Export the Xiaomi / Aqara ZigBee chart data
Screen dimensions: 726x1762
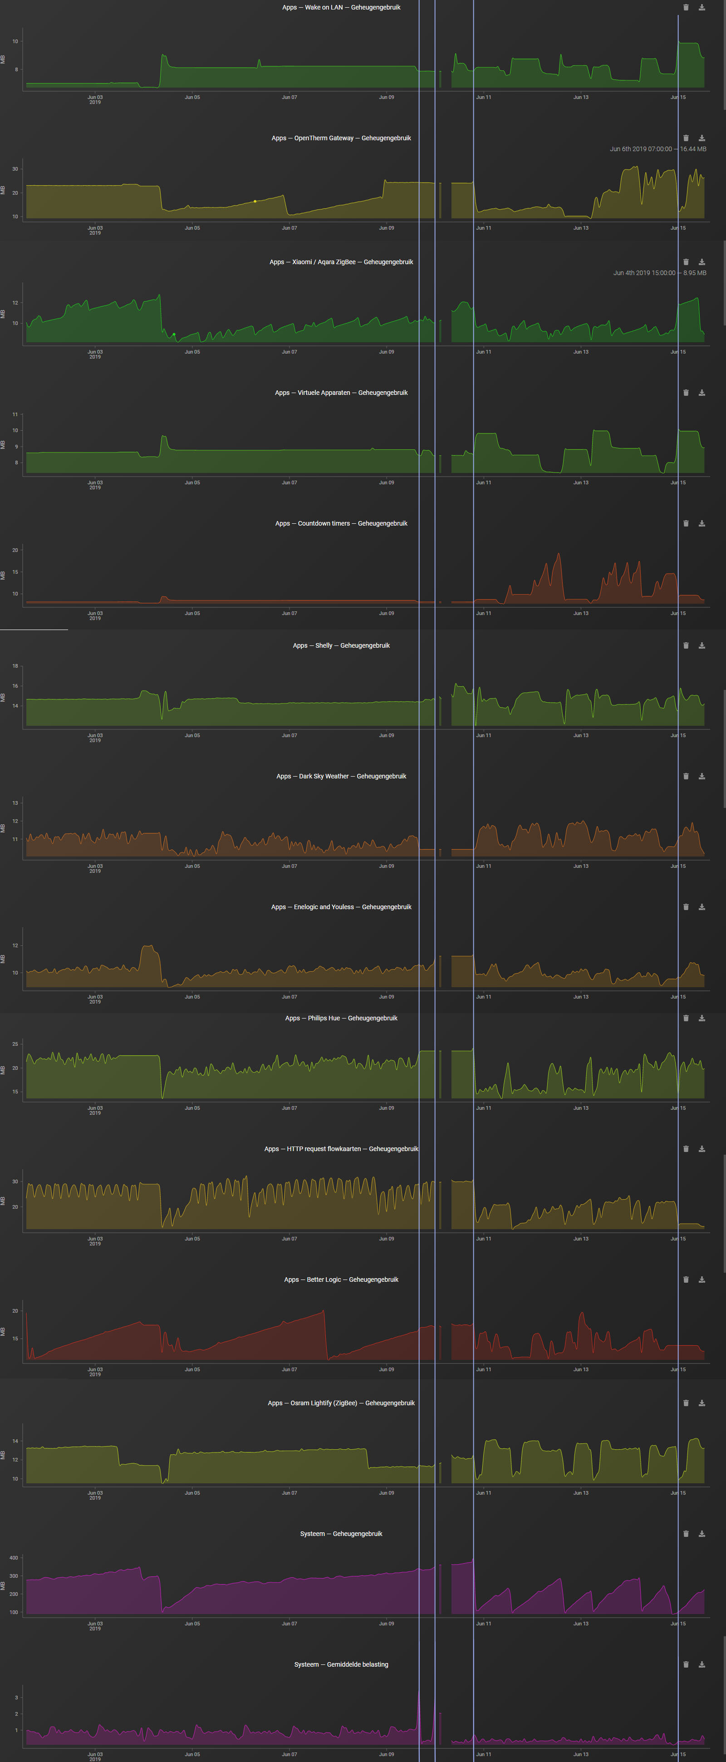(701, 262)
